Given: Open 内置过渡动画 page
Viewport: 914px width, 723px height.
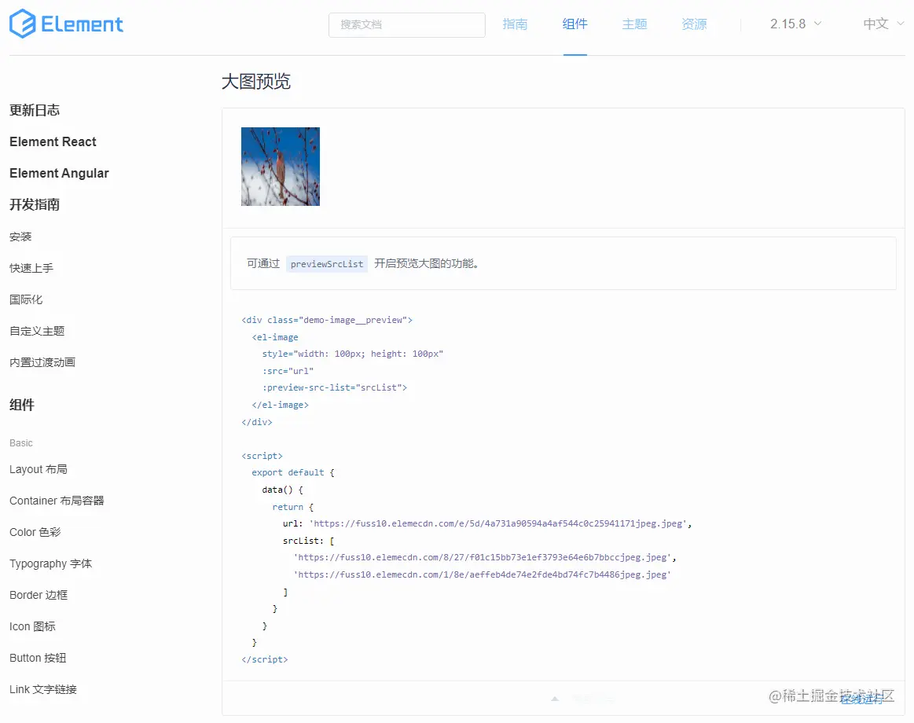Looking at the screenshot, I should point(42,362).
